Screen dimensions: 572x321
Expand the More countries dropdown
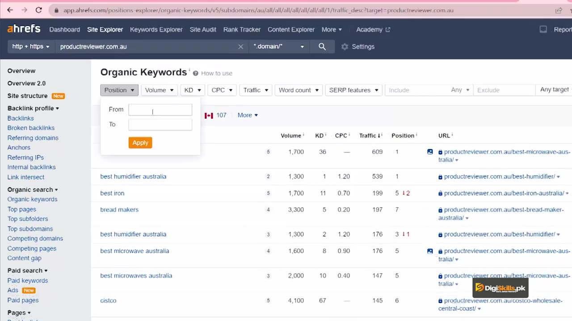pos(248,115)
